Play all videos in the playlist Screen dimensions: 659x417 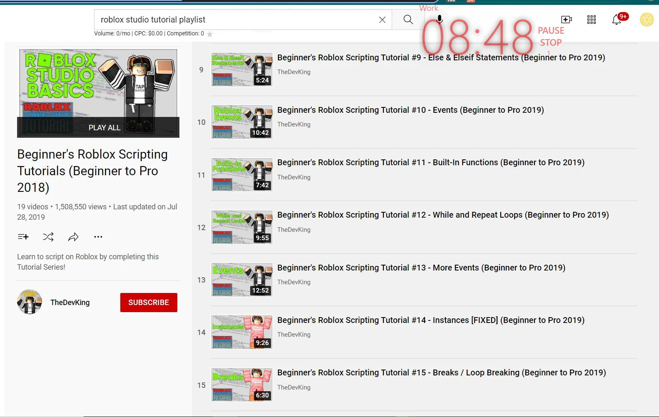98,127
